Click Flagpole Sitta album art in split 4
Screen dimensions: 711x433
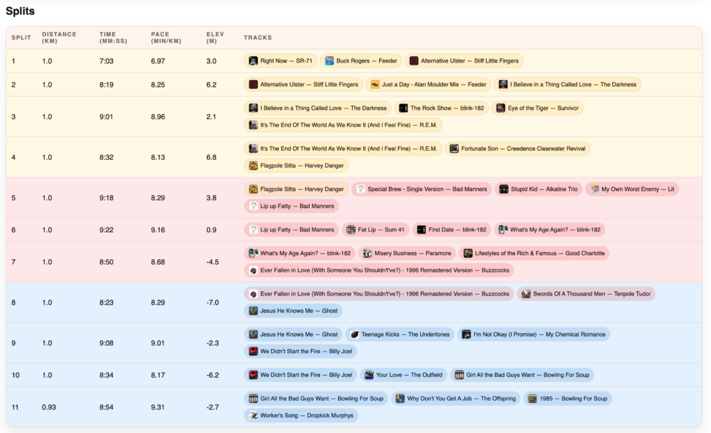click(x=253, y=165)
